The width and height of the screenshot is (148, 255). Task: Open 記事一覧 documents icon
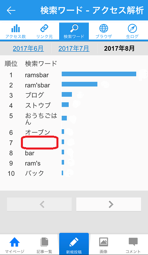(44, 245)
